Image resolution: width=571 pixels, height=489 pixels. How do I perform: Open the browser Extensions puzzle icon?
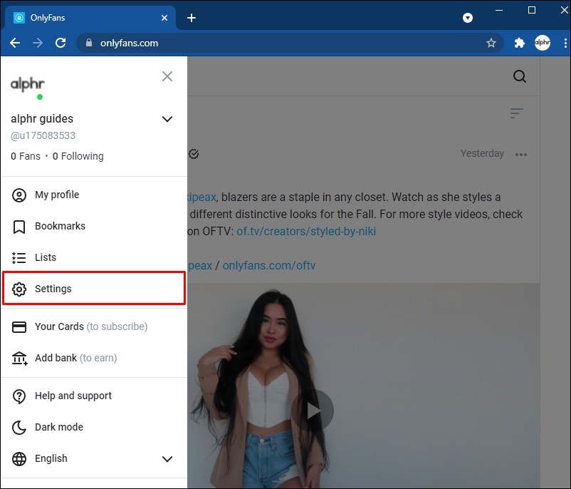click(519, 43)
